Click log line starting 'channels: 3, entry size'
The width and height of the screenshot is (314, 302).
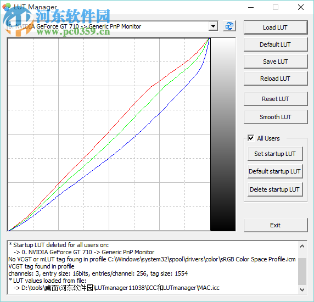[x=98, y=273]
